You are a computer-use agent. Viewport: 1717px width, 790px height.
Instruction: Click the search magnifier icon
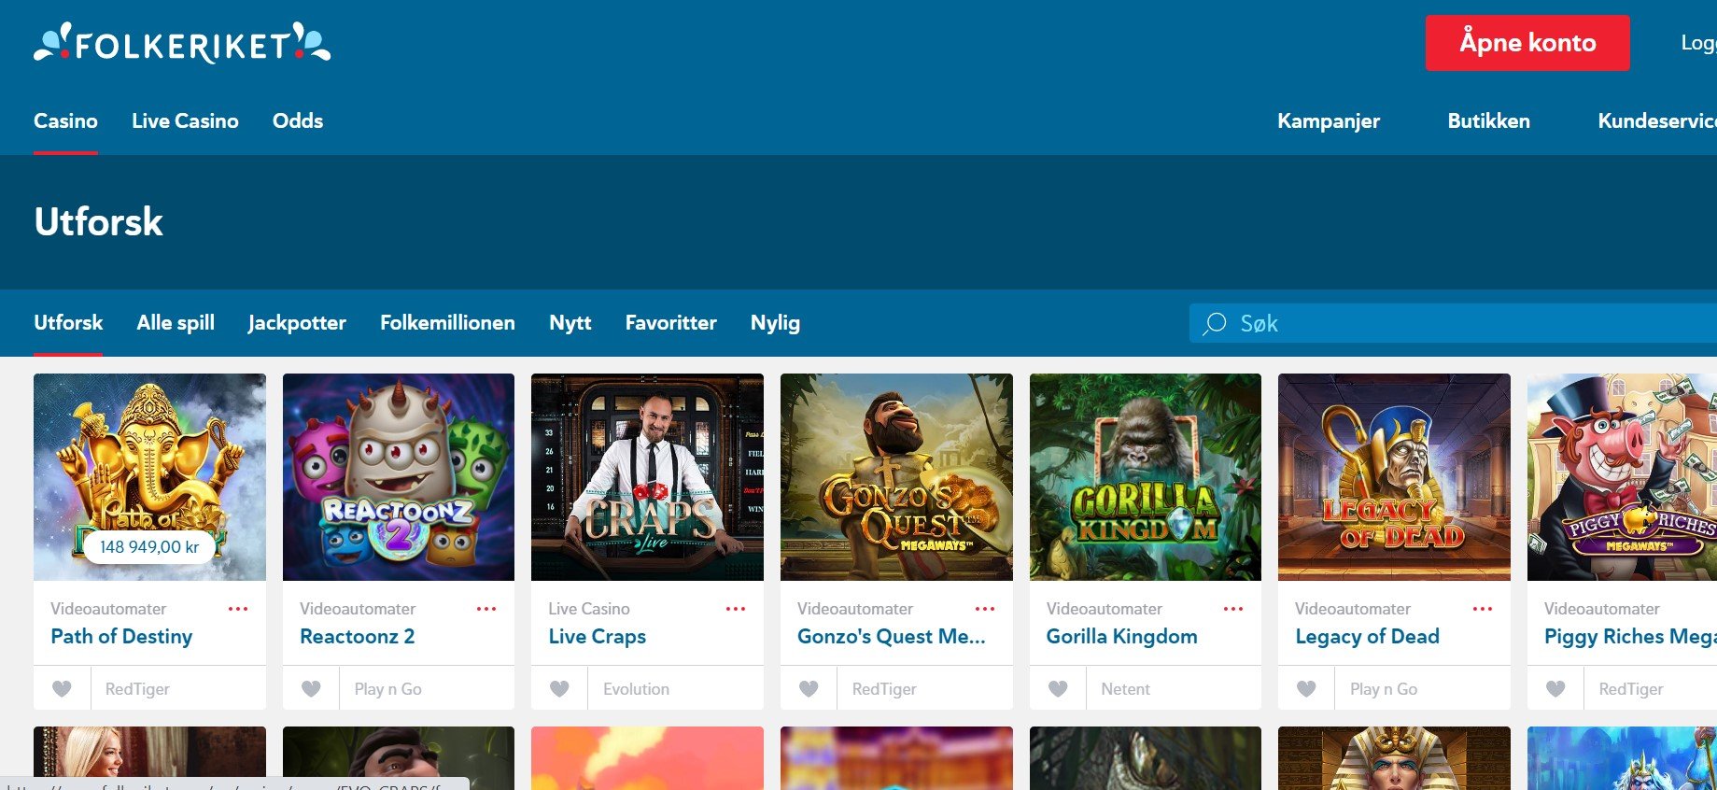tap(1214, 324)
